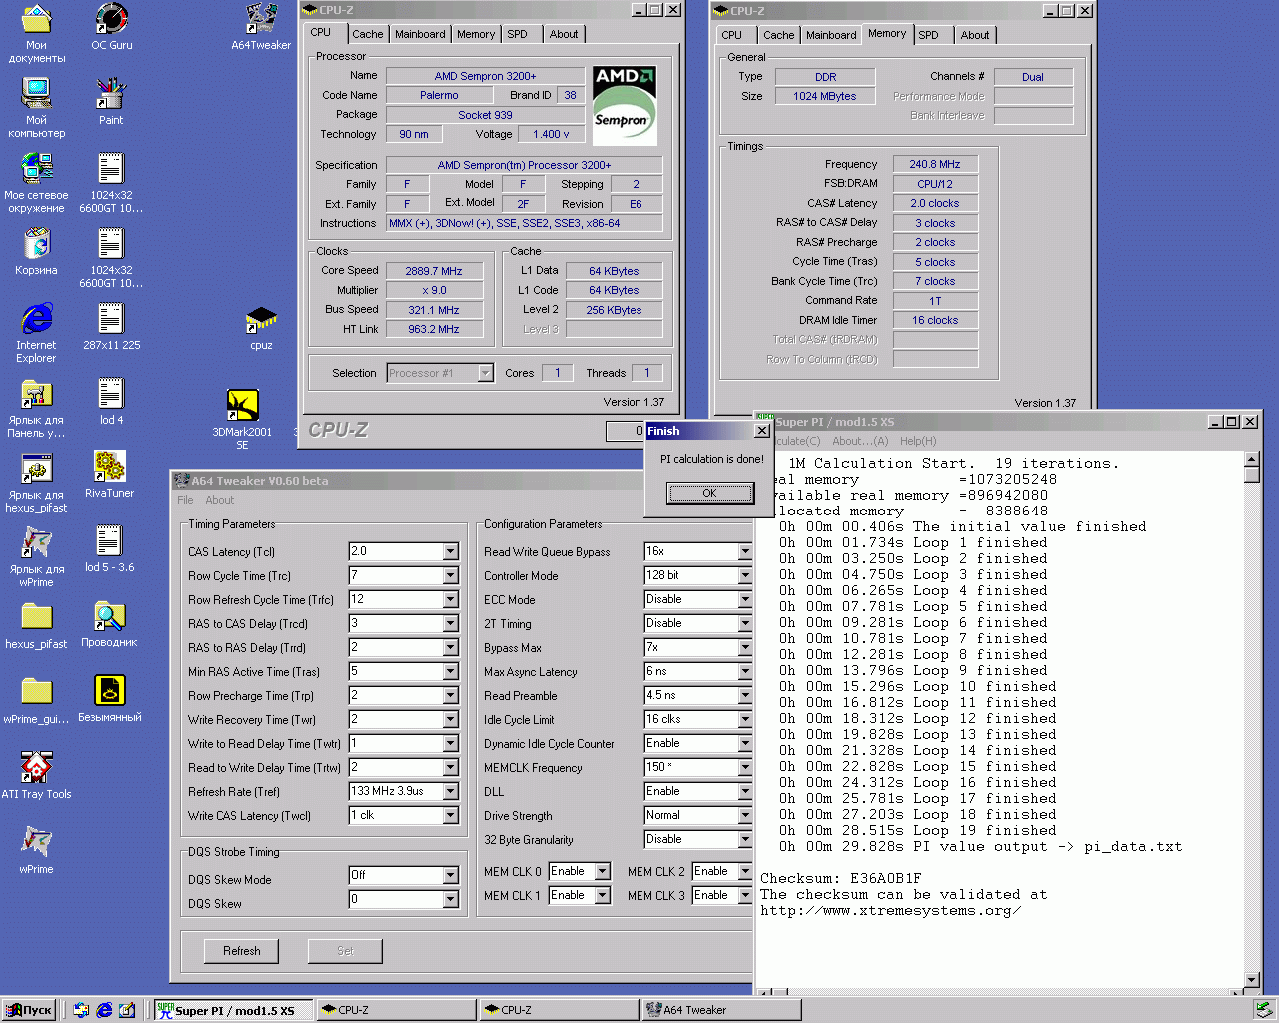Image resolution: width=1279 pixels, height=1023 pixels.
Task: Launch Internet Explorer desktop icon
Action: 37,332
